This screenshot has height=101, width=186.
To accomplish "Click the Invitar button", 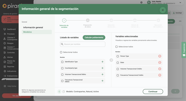I will pyautogui.click(x=177, y=13).
